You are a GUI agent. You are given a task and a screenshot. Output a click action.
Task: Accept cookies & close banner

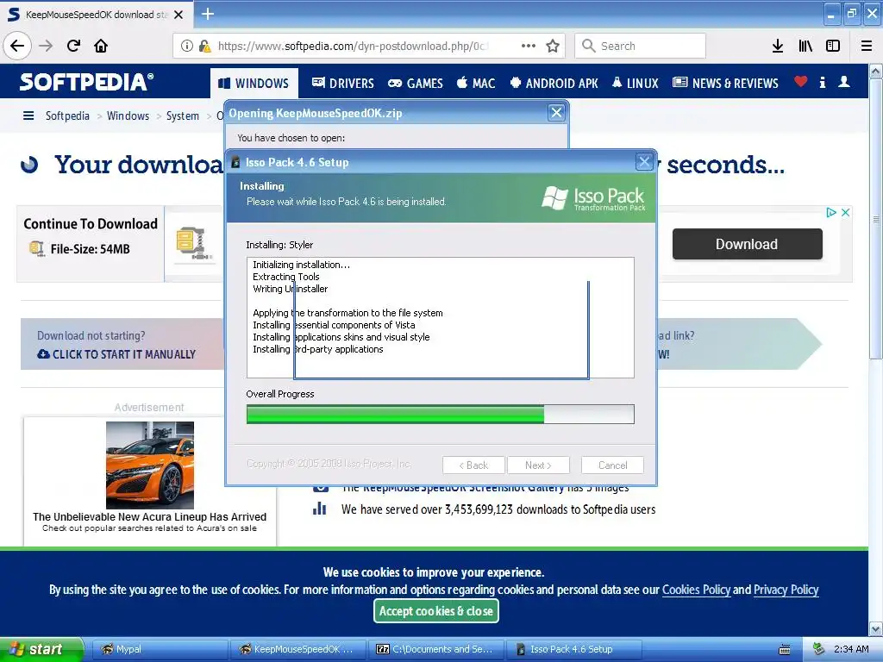435,611
